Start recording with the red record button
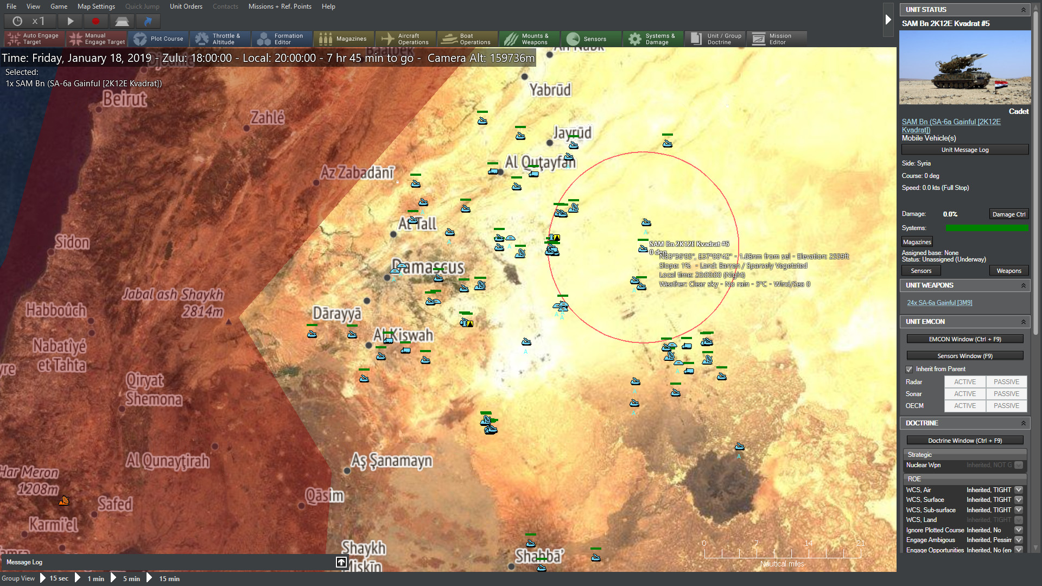This screenshot has height=586, width=1042. (x=96, y=21)
